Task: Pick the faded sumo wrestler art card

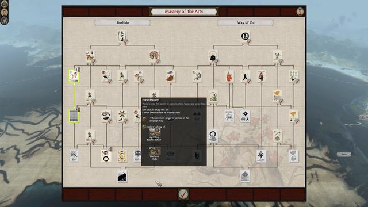Action: (229, 116)
